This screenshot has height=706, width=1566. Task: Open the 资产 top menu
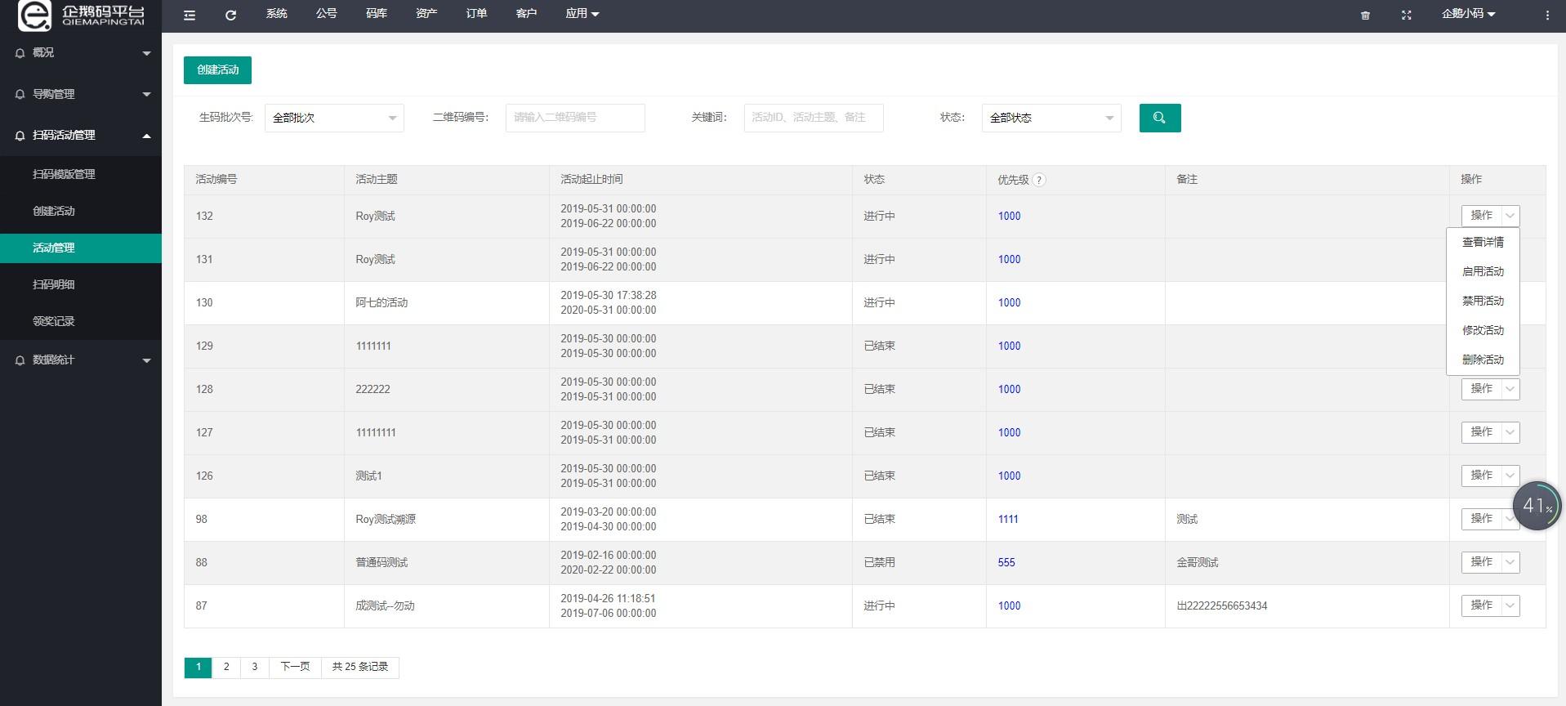[x=426, y=14]
